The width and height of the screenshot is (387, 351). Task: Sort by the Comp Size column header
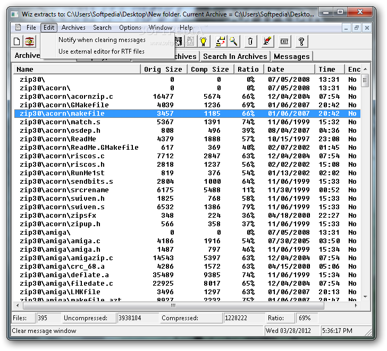pyautogui.click(x=210, y=69)
